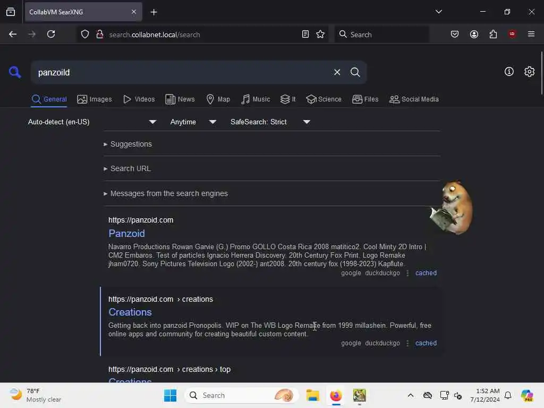Open Firefox account icon

(474, 34)
